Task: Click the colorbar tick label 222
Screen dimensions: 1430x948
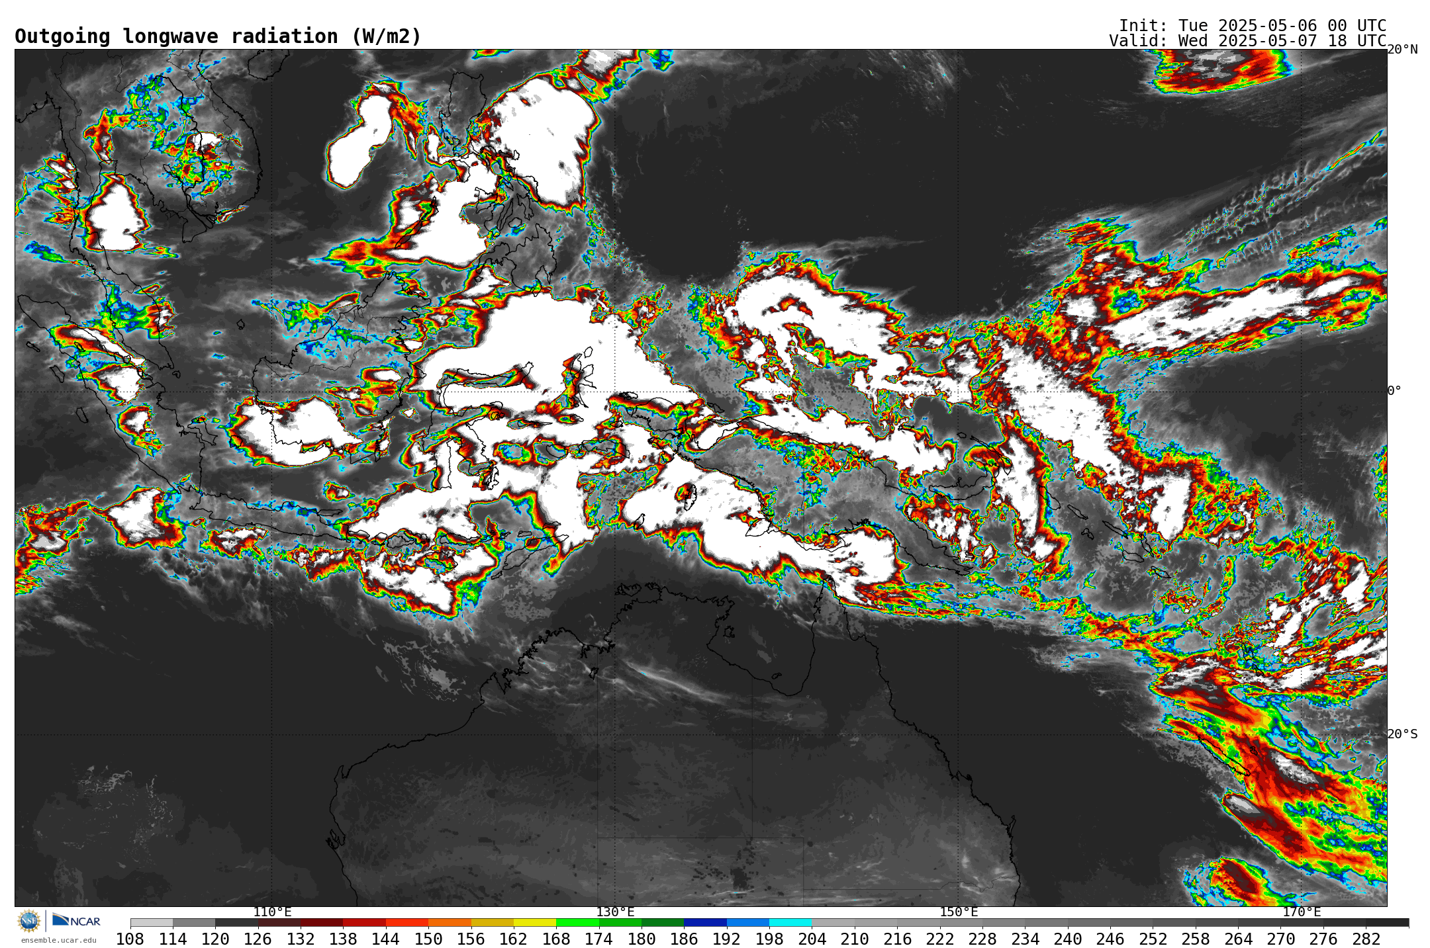Action: tap(940, 939)
